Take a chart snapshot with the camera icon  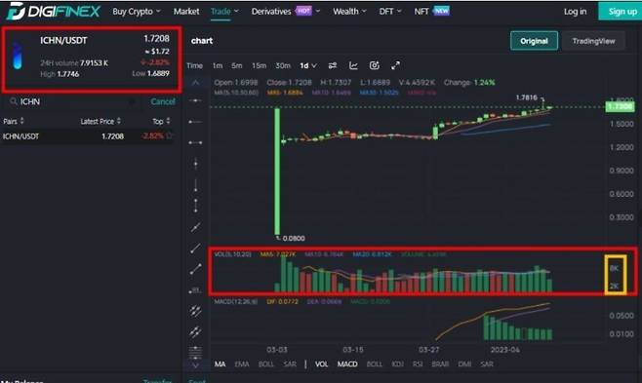point(375,65)
